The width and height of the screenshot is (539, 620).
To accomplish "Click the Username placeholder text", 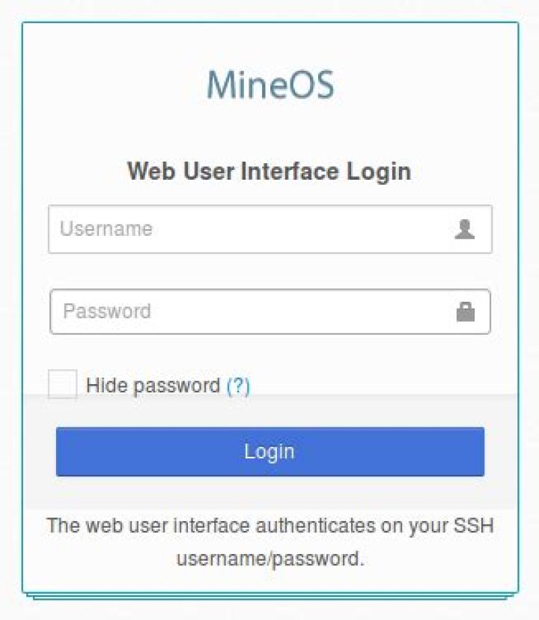I will pos(106,229).
